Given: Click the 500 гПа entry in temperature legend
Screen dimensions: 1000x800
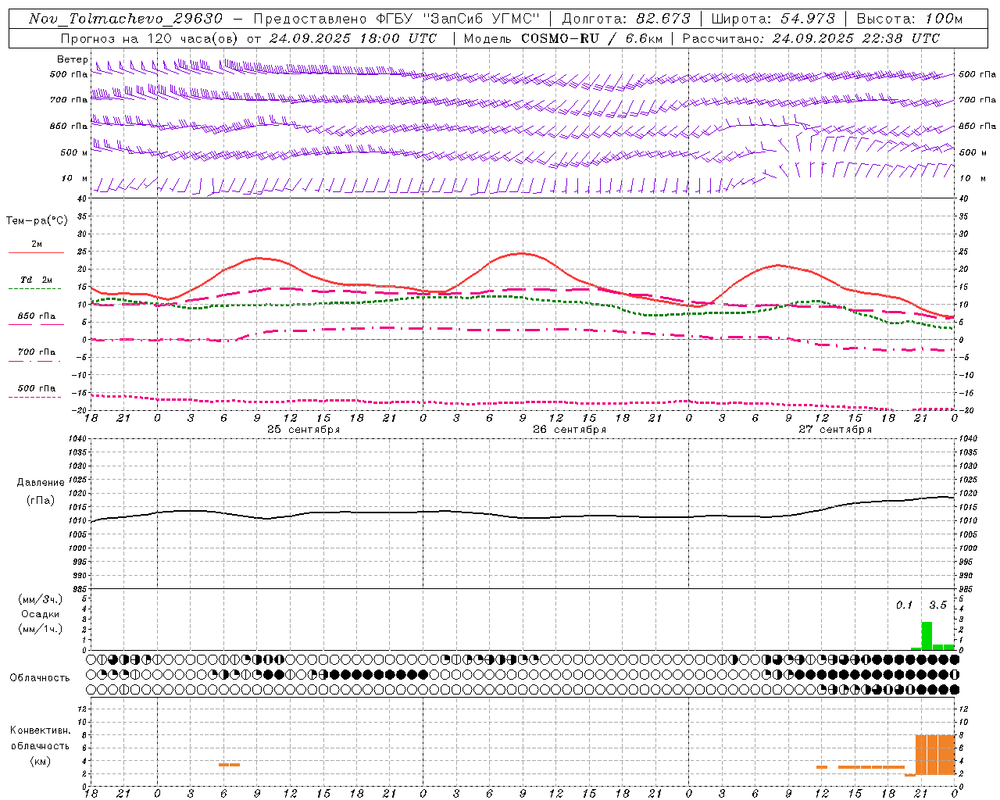Looking at the screenshot, I should pos(36,388).
